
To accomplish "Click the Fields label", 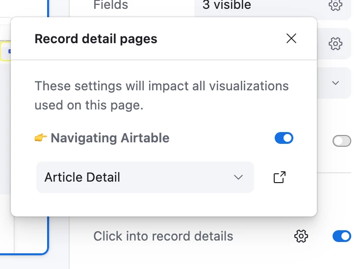I will [111, 4].
